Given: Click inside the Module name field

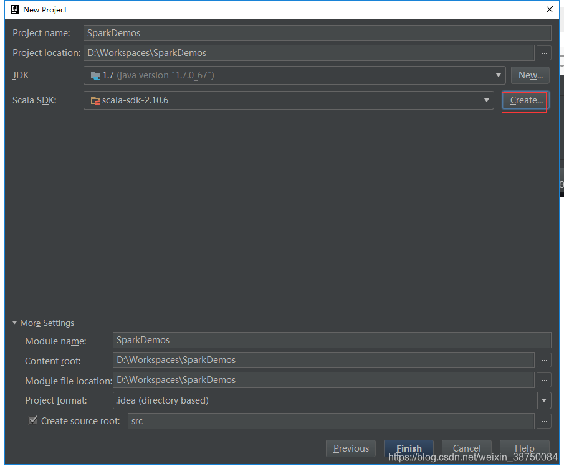Looking at the screenshot, I should [x=249, y=340].
